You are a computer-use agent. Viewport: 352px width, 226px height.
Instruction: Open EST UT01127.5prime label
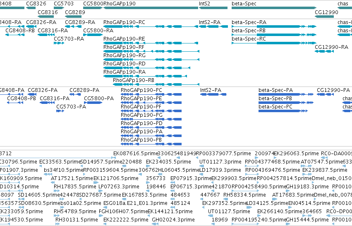pos(229,212)
